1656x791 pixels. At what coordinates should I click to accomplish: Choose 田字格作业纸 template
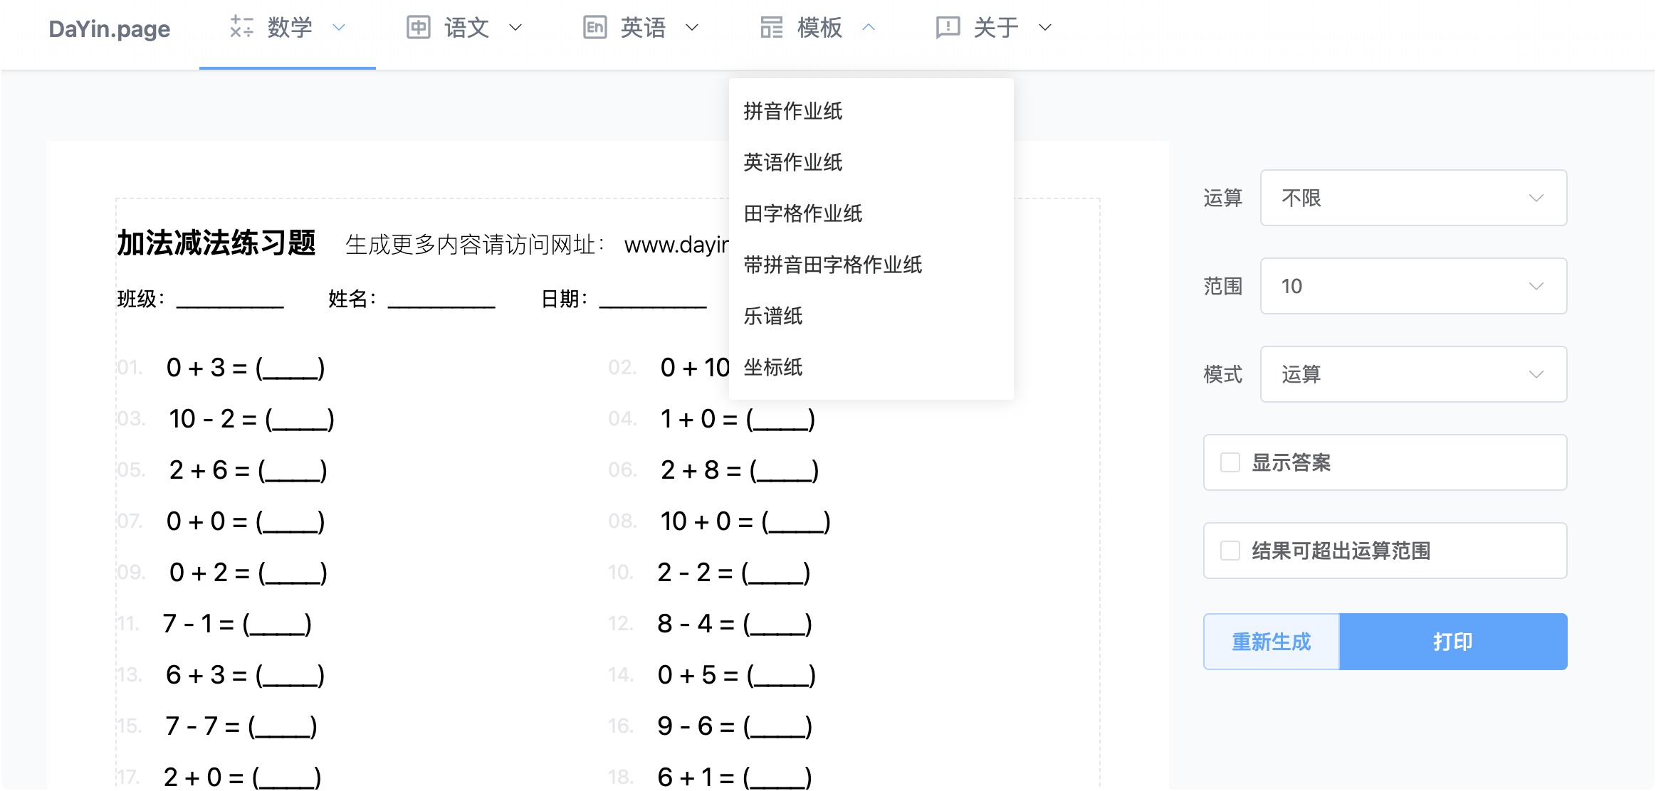[871, 213]
